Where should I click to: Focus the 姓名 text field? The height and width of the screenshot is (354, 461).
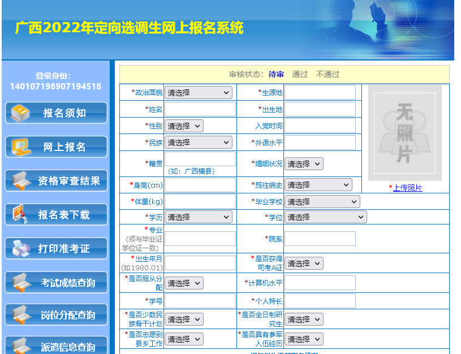coord(200,109)
